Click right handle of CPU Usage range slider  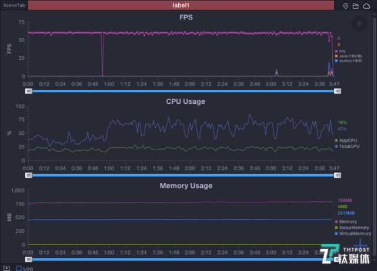point(338,175)
